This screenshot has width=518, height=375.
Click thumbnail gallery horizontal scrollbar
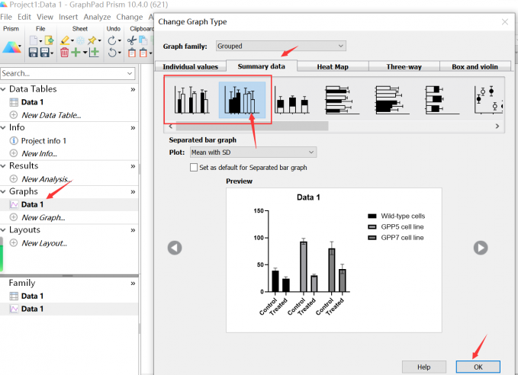click(x=252, y=126)
